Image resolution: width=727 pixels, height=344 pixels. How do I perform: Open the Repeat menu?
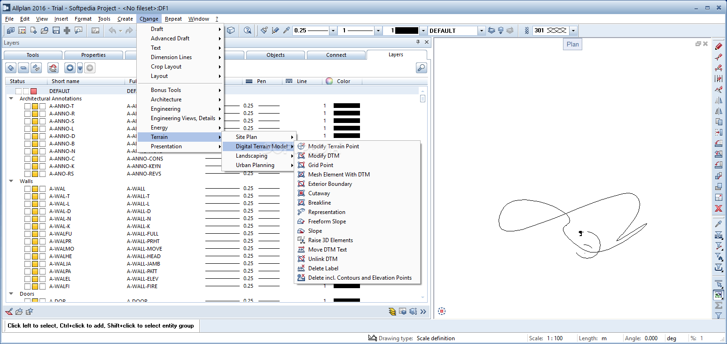173,19
